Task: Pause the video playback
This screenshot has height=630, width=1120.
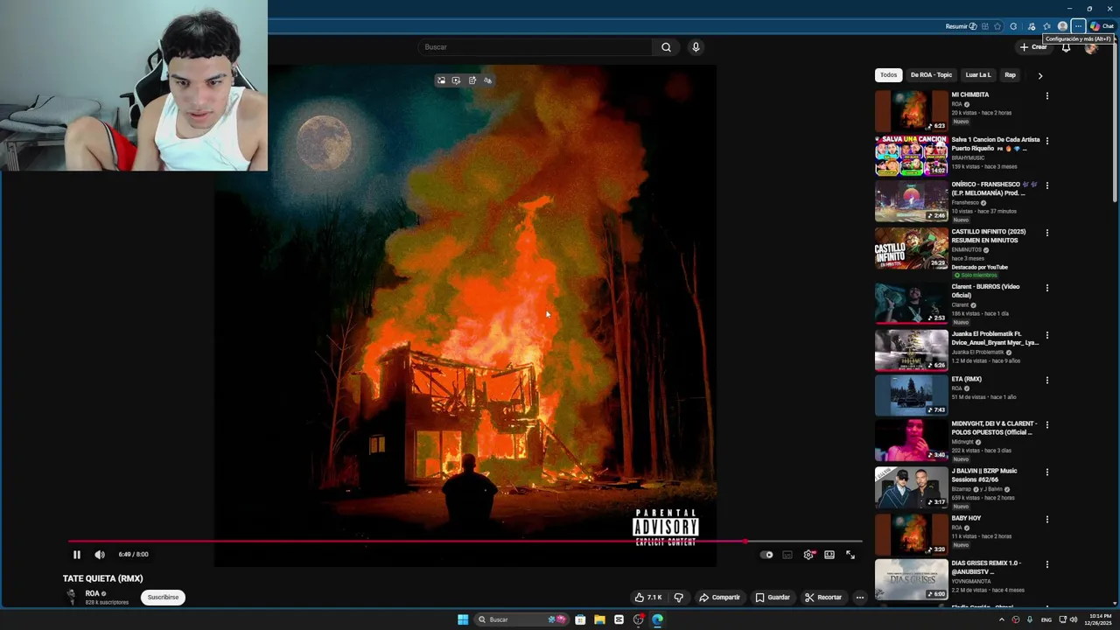Action: tap(77, 555)
